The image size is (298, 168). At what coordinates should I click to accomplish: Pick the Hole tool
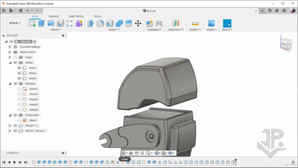pos(61,23)
